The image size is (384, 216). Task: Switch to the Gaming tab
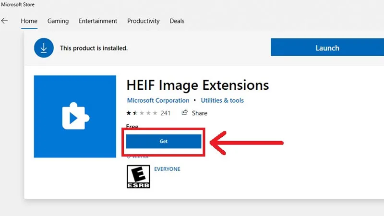pos(58,21)
